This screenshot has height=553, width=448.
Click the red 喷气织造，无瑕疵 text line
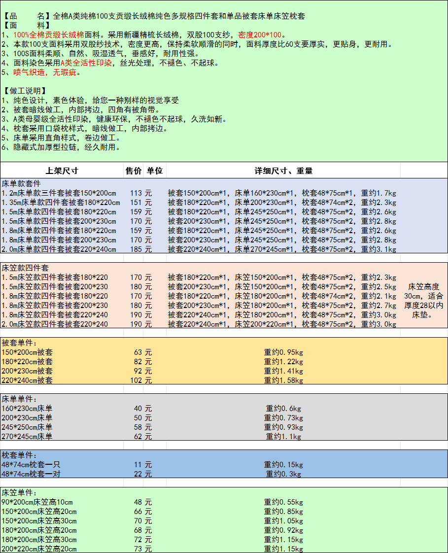44,72
